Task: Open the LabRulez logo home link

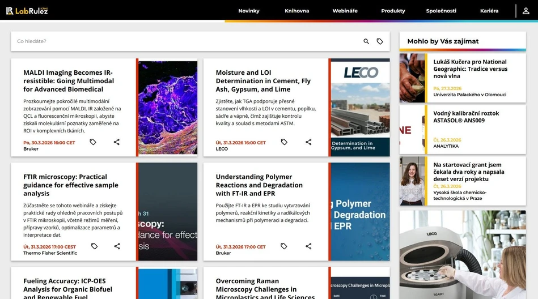Action: tap(27, 11)
